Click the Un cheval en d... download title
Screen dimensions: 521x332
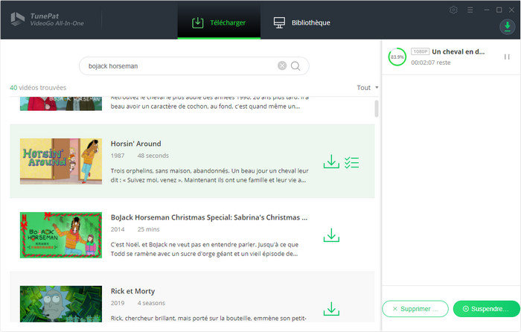click(x=458, y=52)
